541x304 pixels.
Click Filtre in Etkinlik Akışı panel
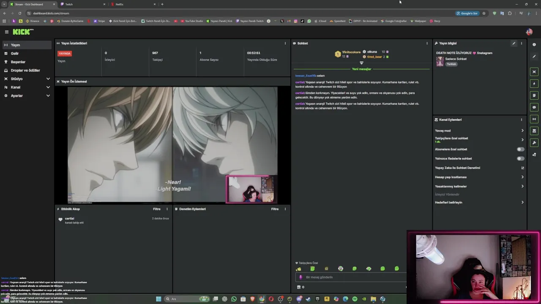click(156, 209)
